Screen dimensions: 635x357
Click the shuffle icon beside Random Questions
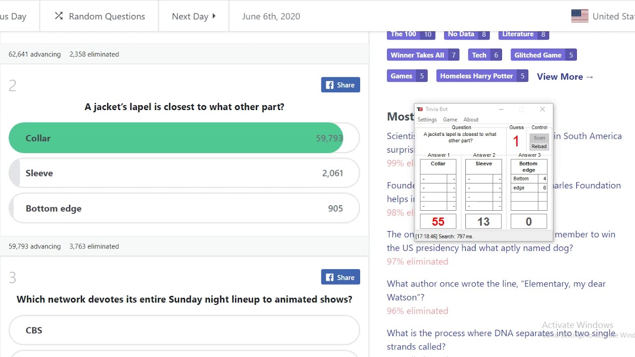point(59,16)
